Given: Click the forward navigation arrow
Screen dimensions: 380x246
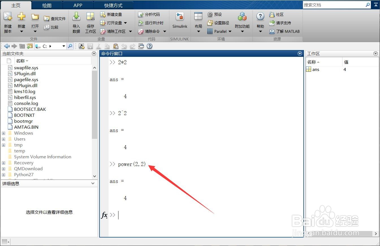Looking at the screenshot, I should point(14,46).
